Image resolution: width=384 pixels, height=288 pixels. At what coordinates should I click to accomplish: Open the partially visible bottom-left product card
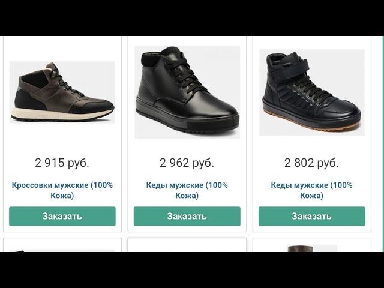[62, 245]
